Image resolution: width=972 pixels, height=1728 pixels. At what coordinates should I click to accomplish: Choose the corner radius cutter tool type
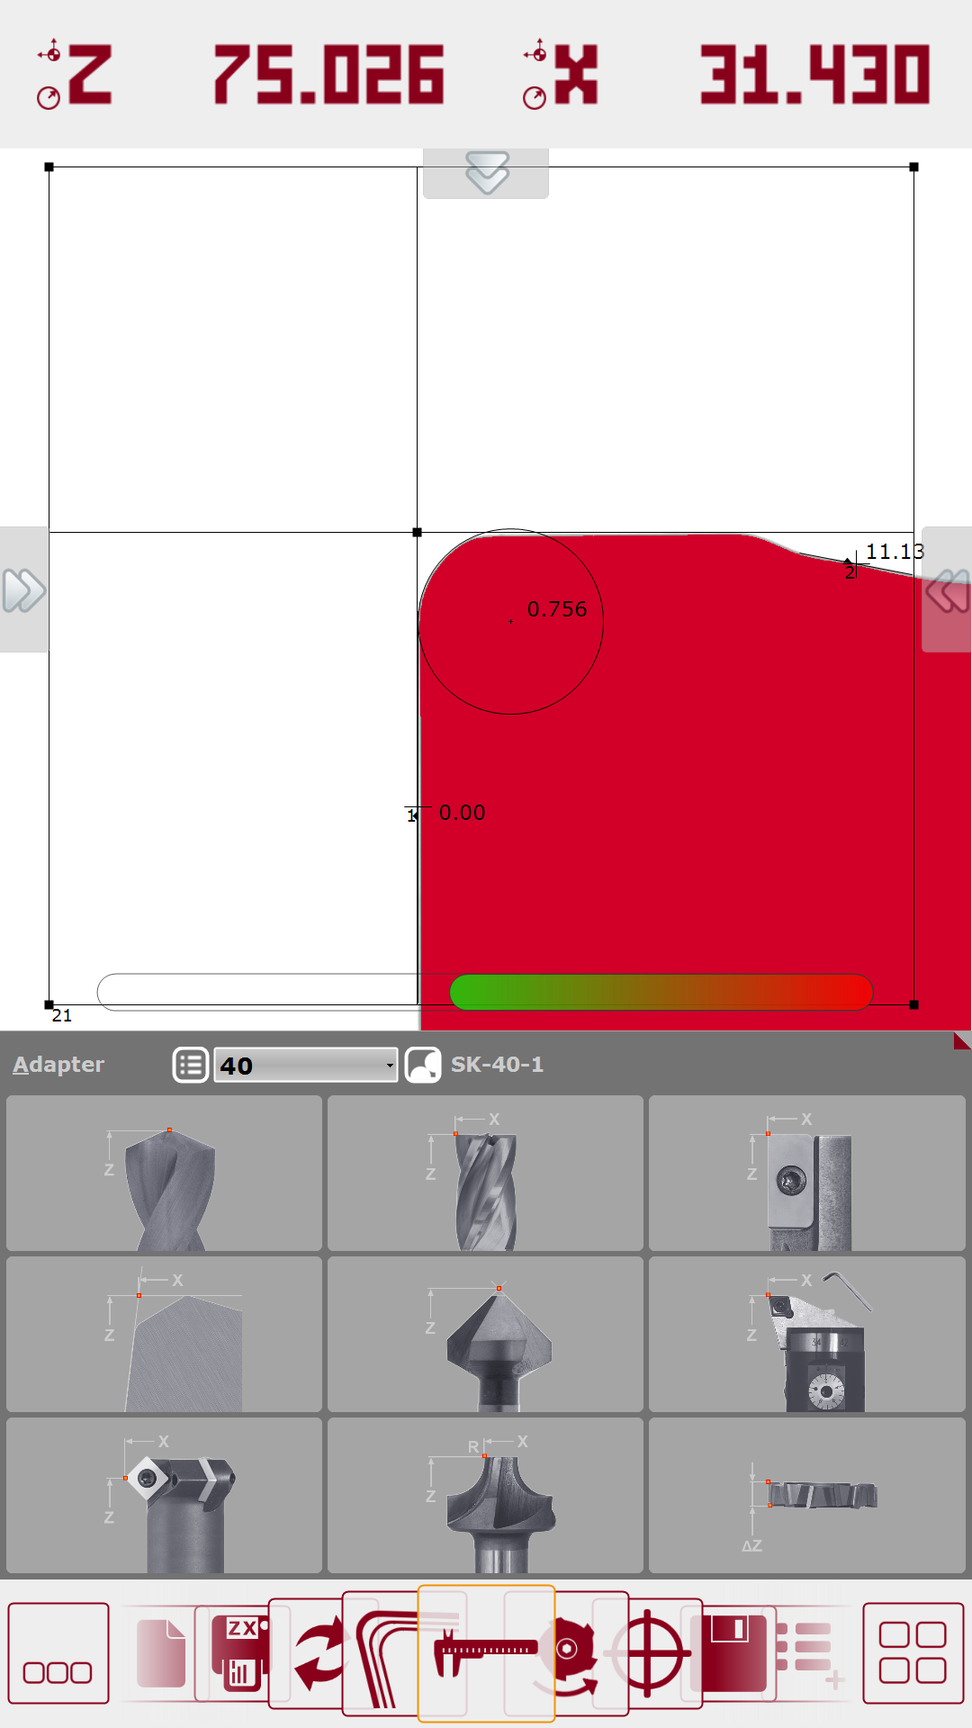coord(485,1495)
